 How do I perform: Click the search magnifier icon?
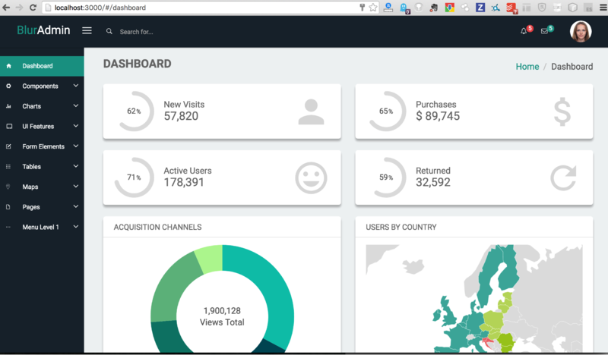coord(109,32)
